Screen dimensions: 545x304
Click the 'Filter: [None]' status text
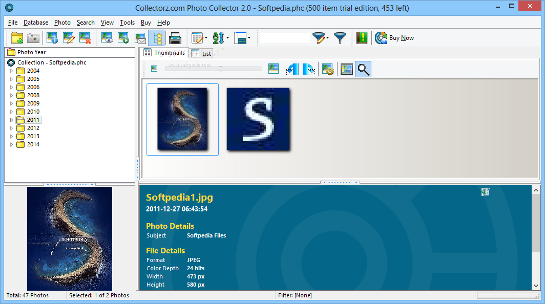(x=295, y=295)
